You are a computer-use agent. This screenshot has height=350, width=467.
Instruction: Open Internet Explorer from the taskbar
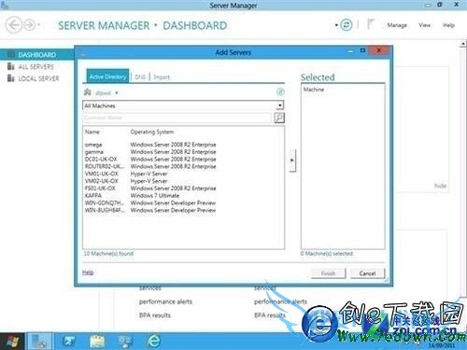click(154, 342)
